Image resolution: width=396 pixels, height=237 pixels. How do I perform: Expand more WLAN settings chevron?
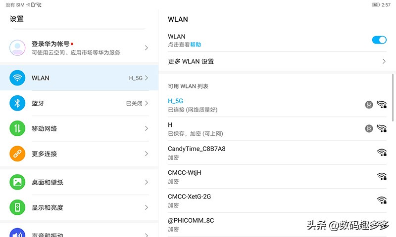point(384,62)
